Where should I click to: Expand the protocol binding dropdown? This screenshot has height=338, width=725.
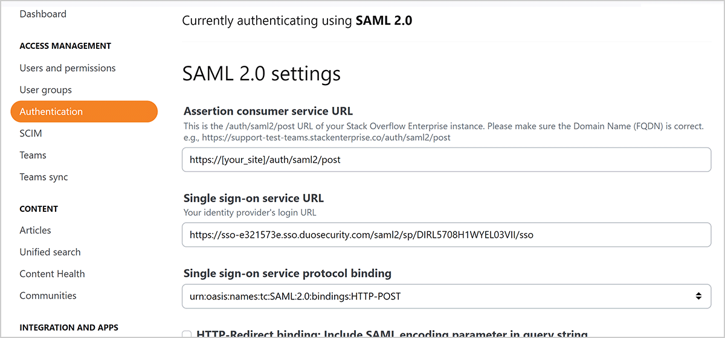[446, 296]
